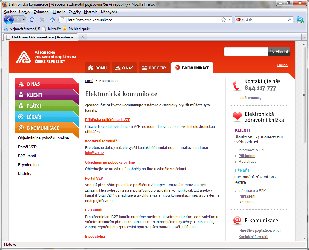Open the E-podatelna article link
Image resolution: width=309 pixels, height=250 pixels.
coord(95,236)
